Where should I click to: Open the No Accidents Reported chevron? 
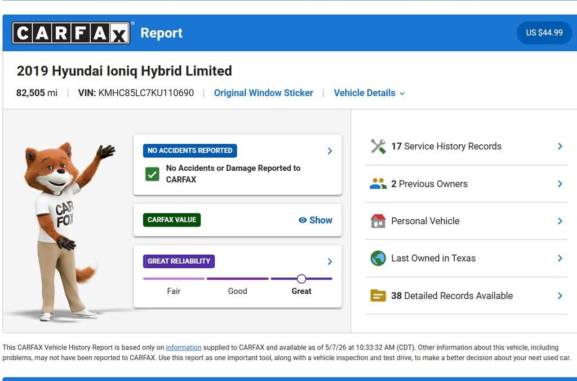point(330,151)
